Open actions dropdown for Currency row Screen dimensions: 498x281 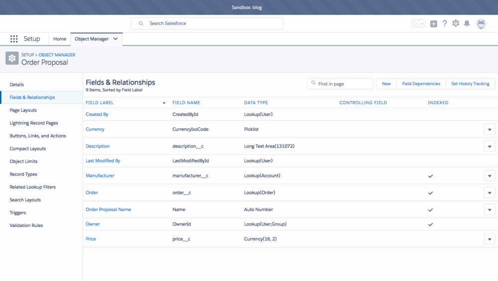pos(490,130)
